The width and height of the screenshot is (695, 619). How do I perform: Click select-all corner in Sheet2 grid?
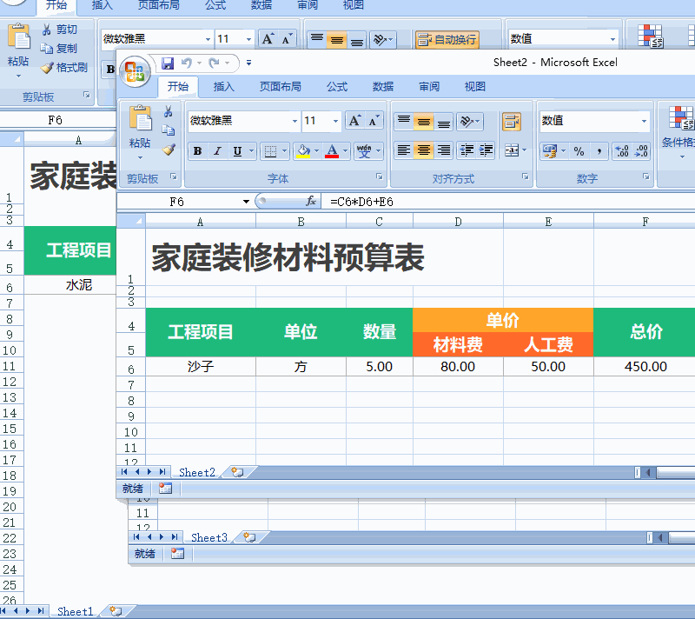coord(131,220)
